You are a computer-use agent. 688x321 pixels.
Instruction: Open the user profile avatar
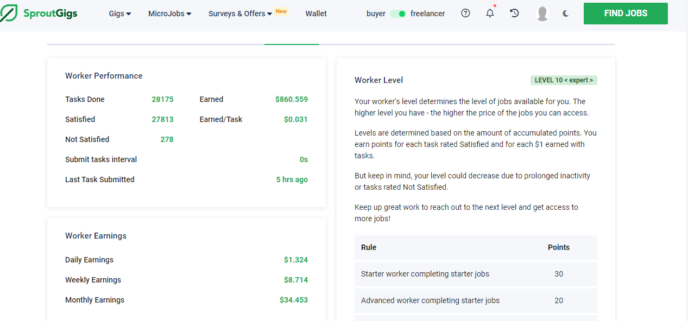point(542,14)
